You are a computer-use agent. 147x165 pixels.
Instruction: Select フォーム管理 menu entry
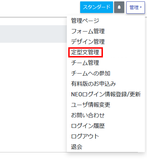click(x=88, y=31)
